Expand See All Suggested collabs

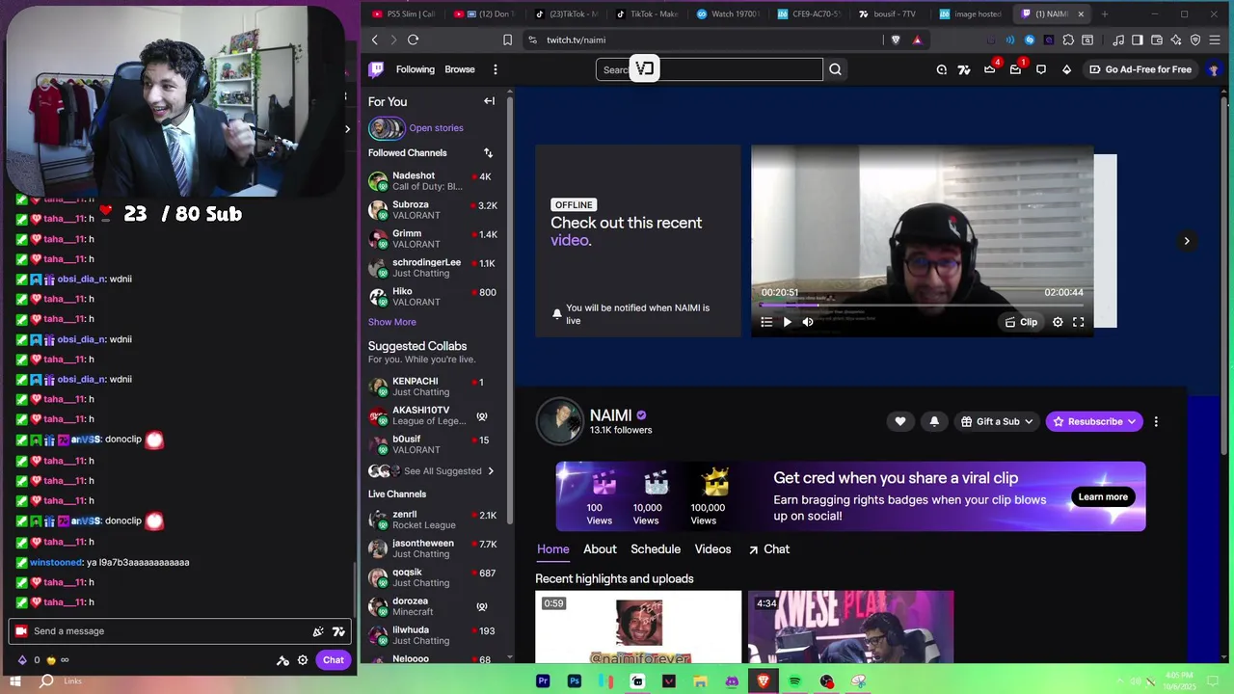click(432, 471)
